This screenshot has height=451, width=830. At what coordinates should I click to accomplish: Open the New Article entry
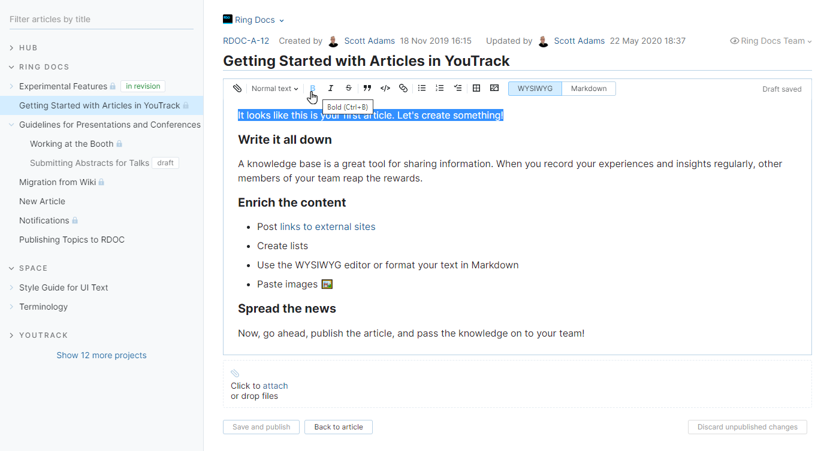click(x=42, y=201)
